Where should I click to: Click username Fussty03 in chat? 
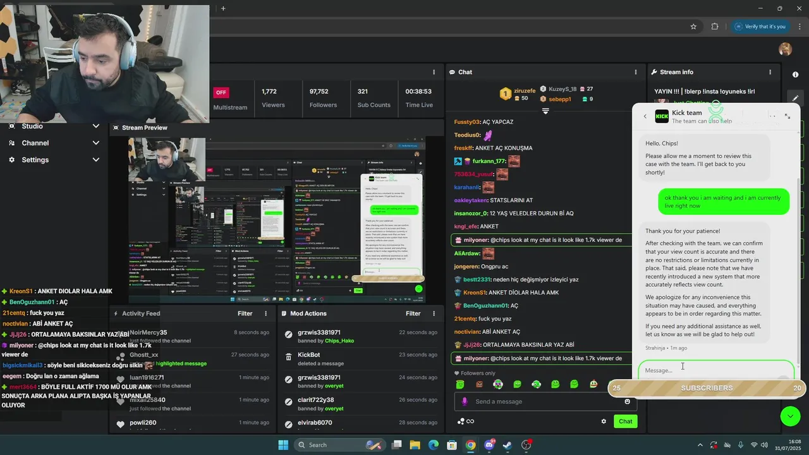[x=467, y=121]
